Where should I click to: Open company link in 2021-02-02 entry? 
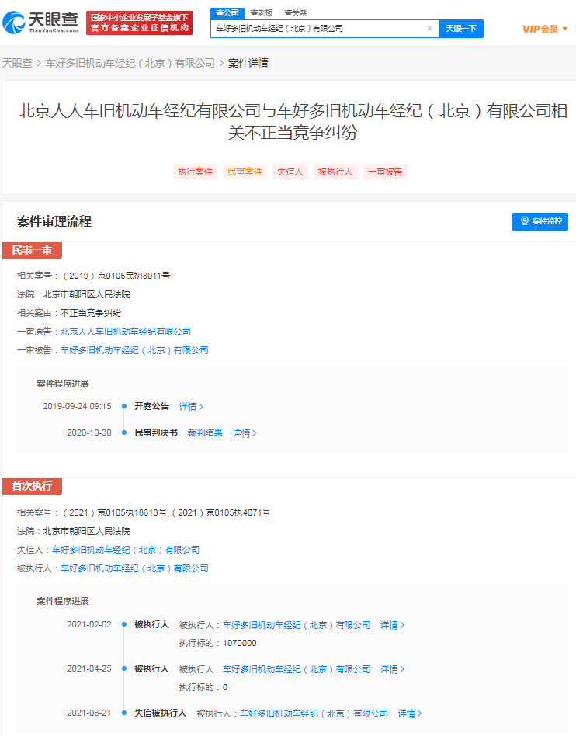[297, 625]
